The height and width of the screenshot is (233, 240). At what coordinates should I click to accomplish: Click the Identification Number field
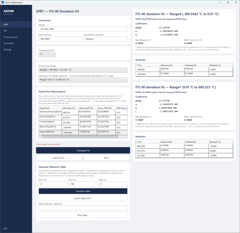point(106,39)
